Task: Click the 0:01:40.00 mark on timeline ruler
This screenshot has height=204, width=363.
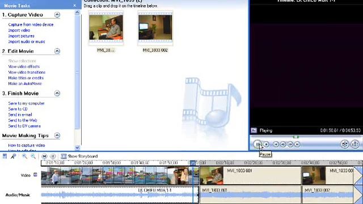Action: (140, 163)
